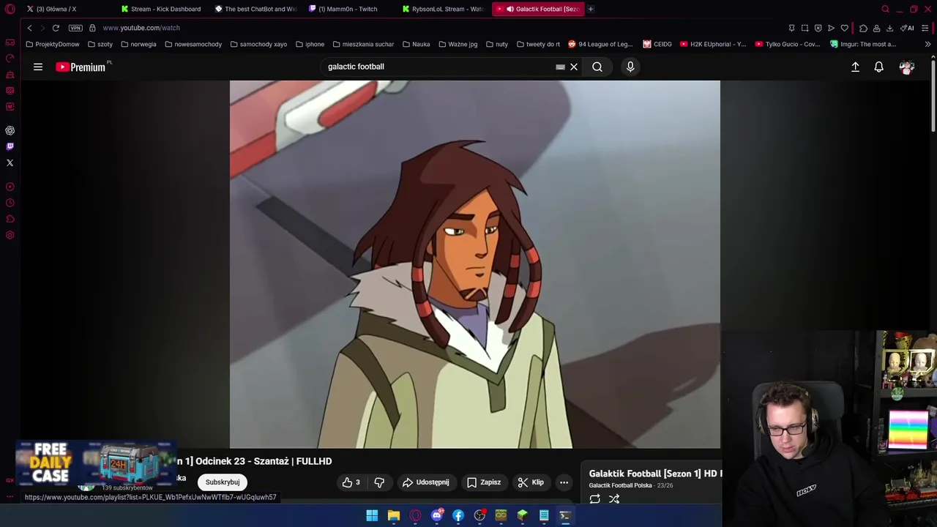This screenshot has height=527, width=937.
Task: Go back with the browser back arrow
Action: (x=29, y=28)
